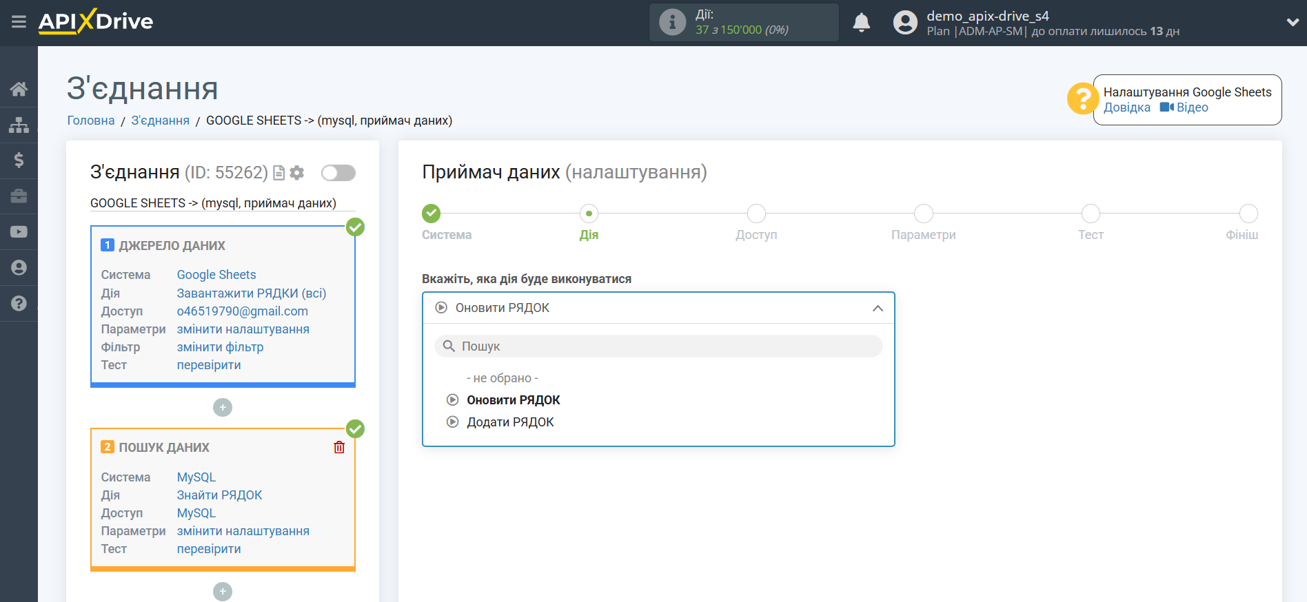Screen dimensions: 1307x602
Task: Open briefcase icon in sidebar
Action: coord(19,196)
